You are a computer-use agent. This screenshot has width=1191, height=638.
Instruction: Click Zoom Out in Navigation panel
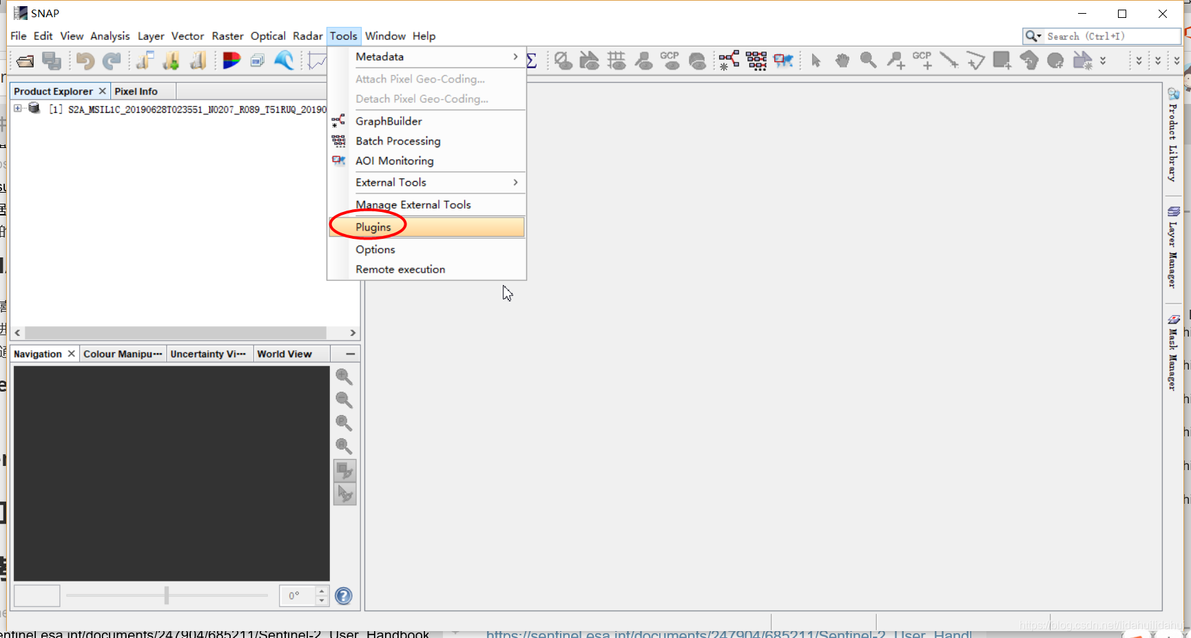pos(344,400)
